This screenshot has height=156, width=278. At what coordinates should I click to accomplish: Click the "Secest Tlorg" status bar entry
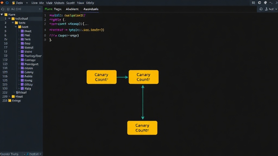coord(9,154)
